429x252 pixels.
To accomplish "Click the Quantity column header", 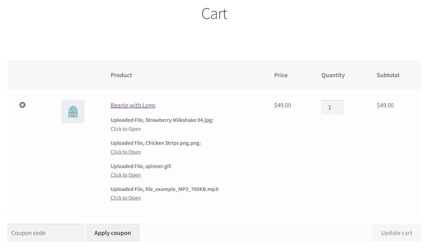I will pyautogui.click(x=333, y=75).
